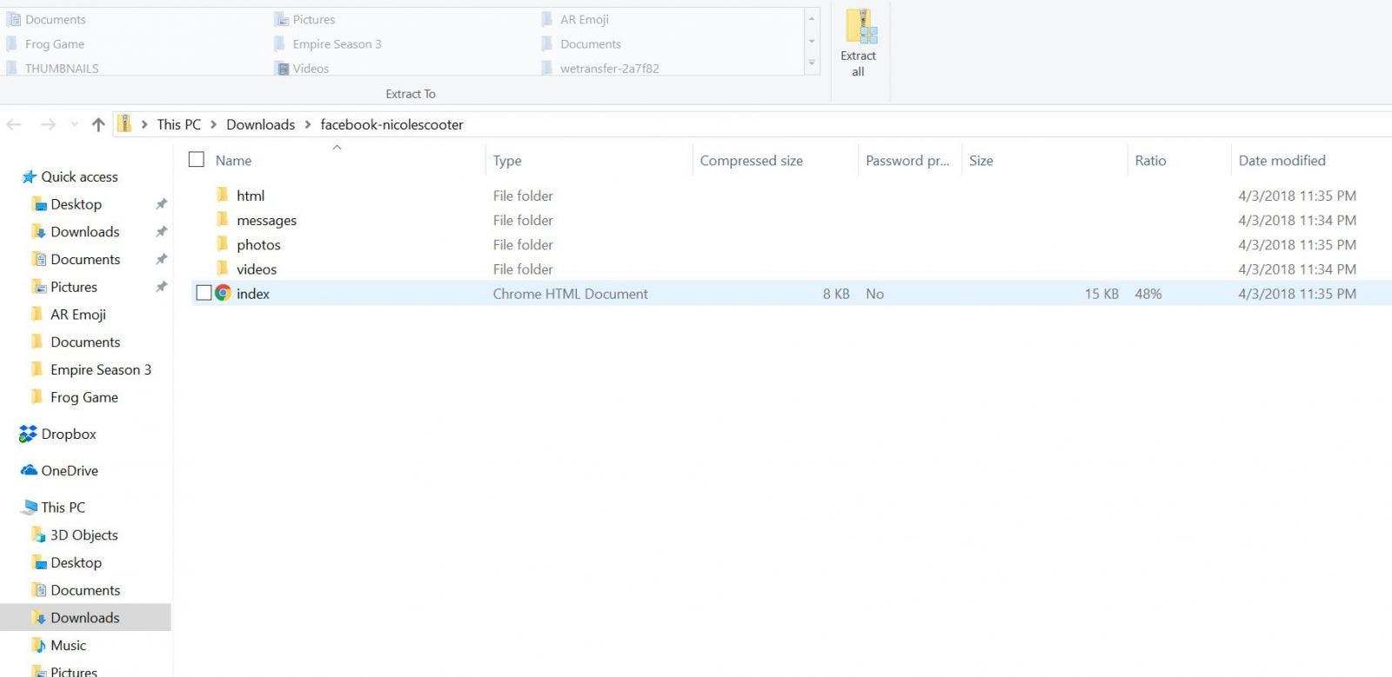The width and height of the screenshot is (1392, 677).
Task: Select the Chrome icon of index file
Action: coord(223,294)
